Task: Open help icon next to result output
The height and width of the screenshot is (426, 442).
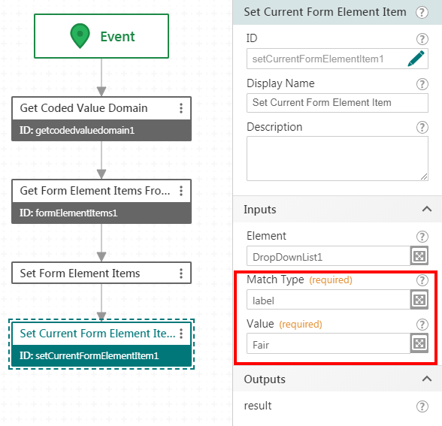Action: [422, 406]
